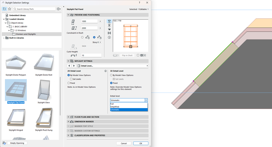This screenshot has width=272, height=147.
Task: Click the OK button
Action: [140, 143]
